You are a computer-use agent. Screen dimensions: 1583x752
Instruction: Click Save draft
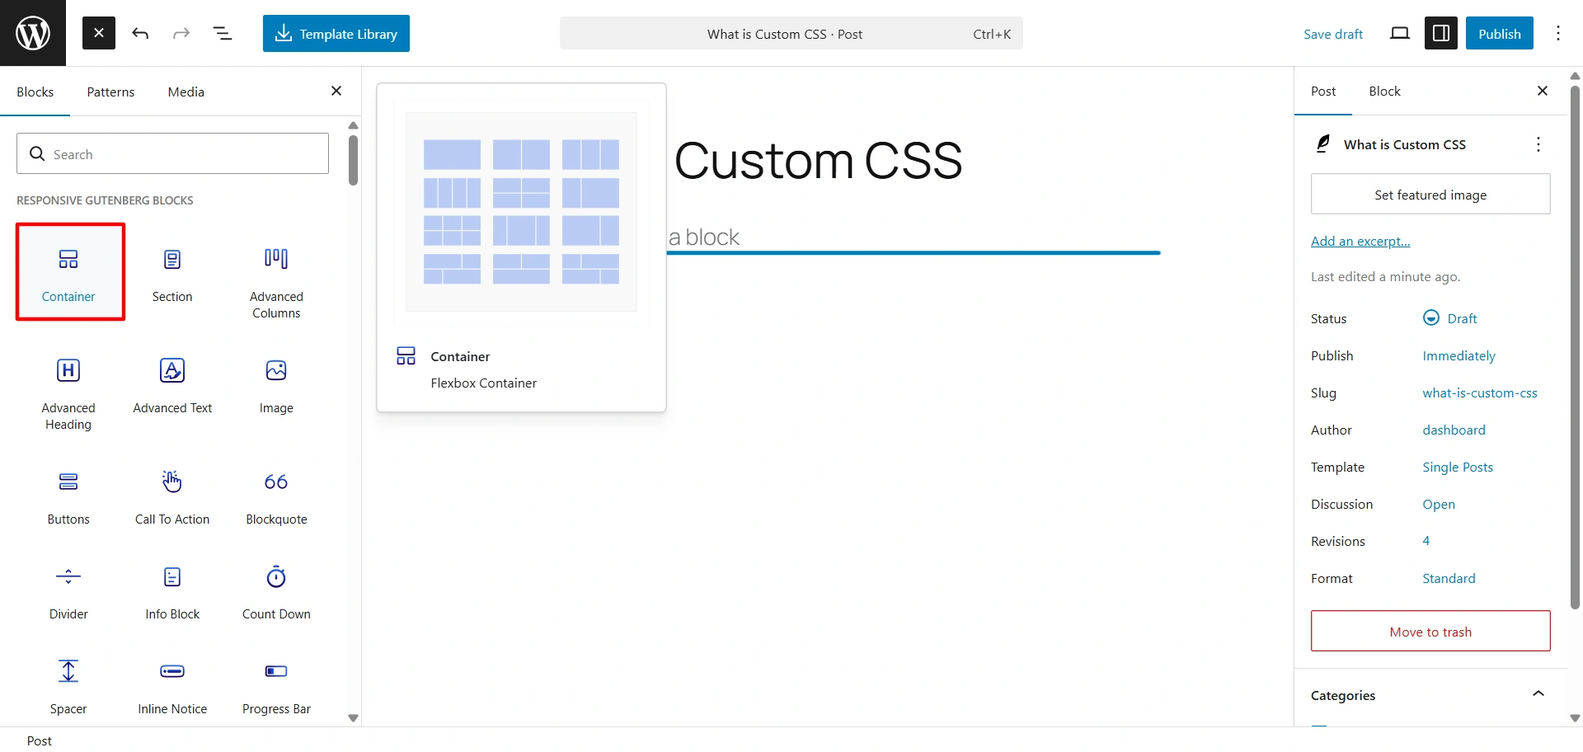click(x=1333, y=34)
